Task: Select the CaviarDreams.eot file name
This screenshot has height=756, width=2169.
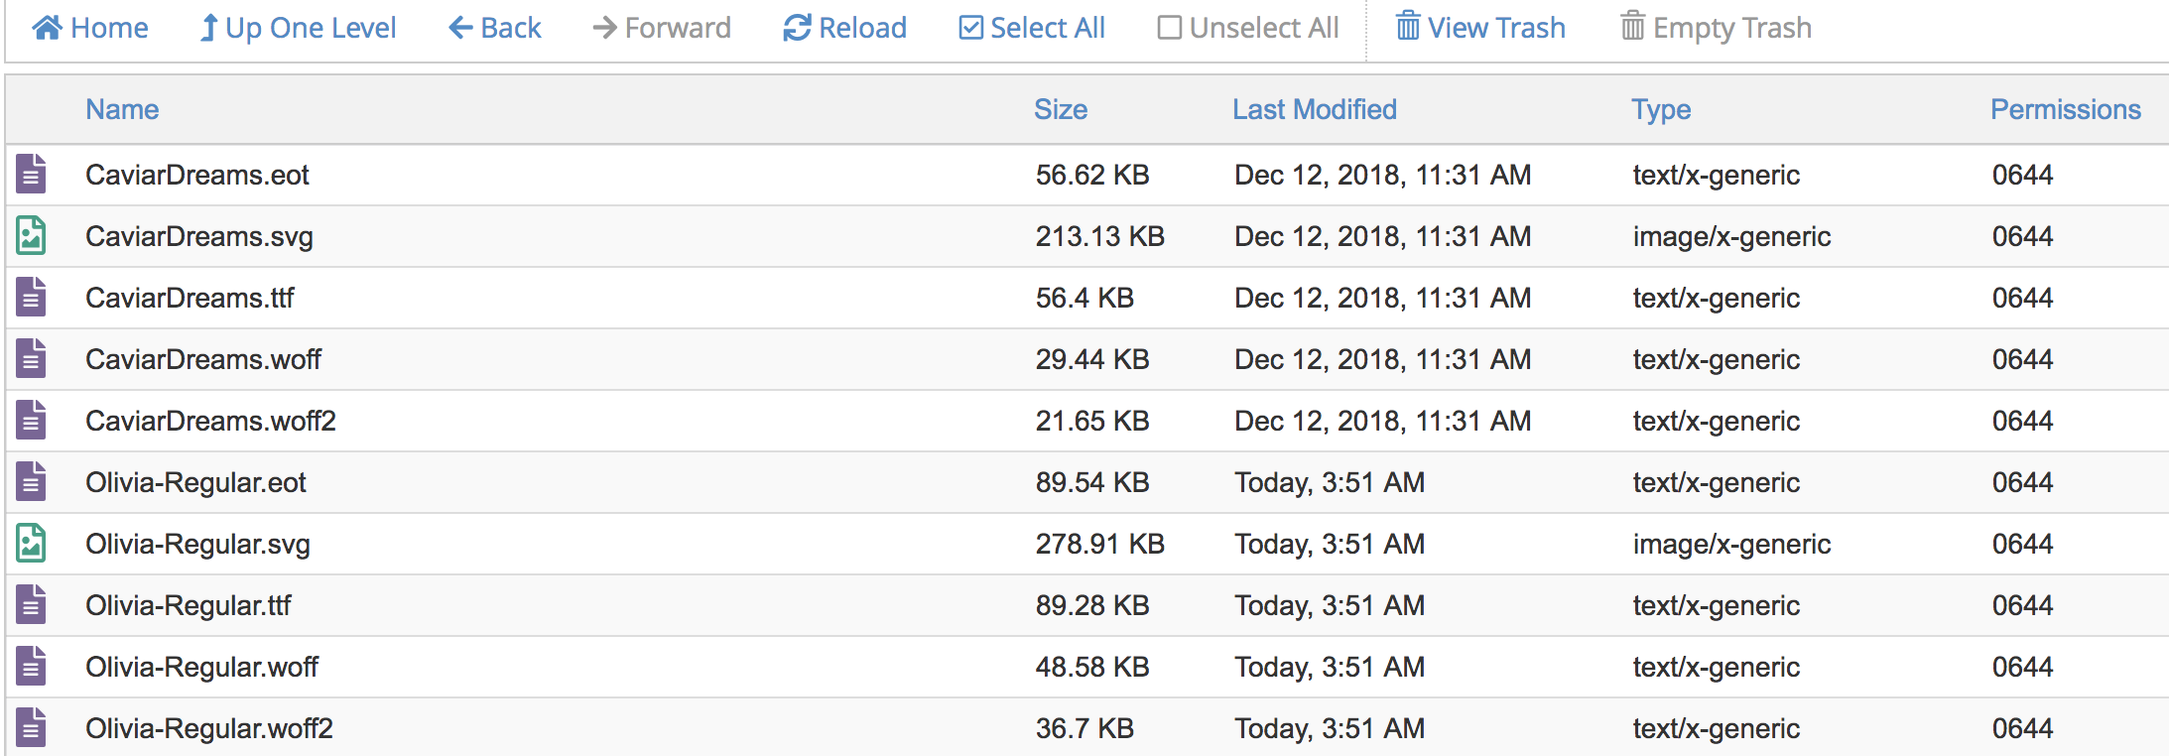Action: coord(197,175)
